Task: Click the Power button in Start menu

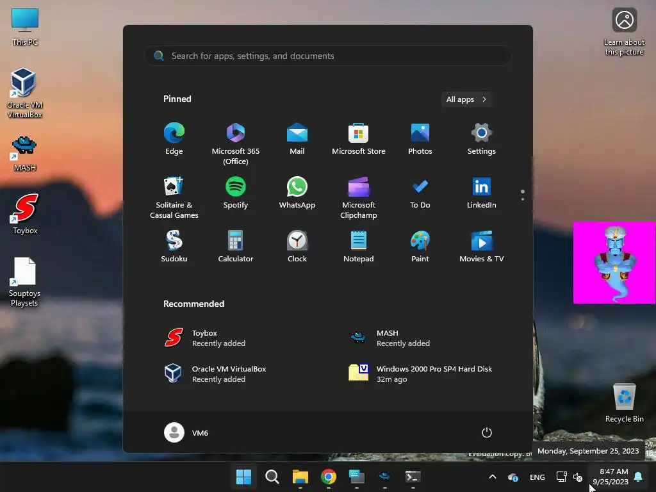Action: point(487,432)
